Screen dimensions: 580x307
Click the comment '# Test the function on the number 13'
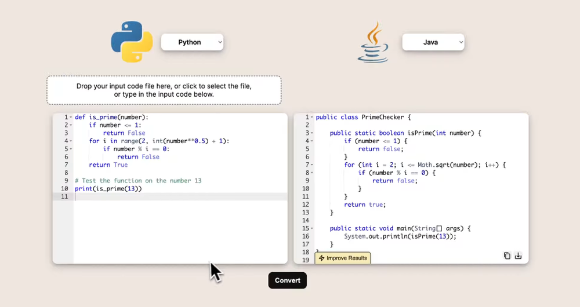(x=138, y=181)
